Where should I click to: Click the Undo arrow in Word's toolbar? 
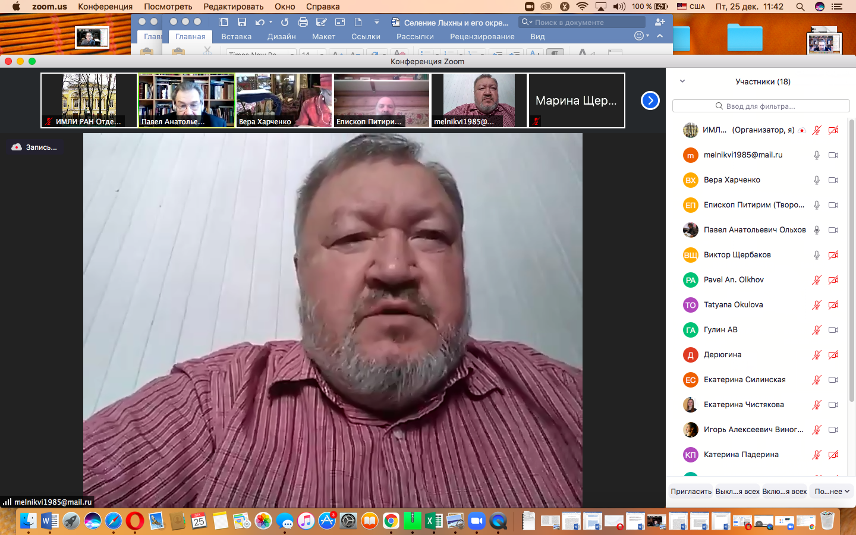point(259,22)
